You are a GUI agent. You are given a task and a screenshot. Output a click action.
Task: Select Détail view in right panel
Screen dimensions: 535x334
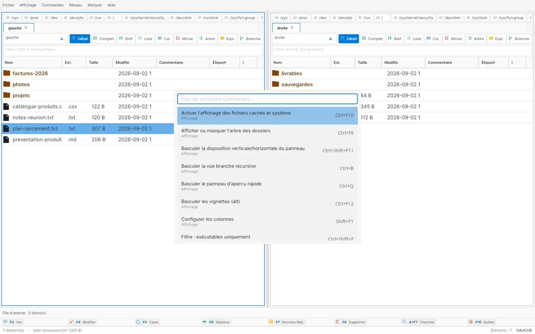point(348,39)
